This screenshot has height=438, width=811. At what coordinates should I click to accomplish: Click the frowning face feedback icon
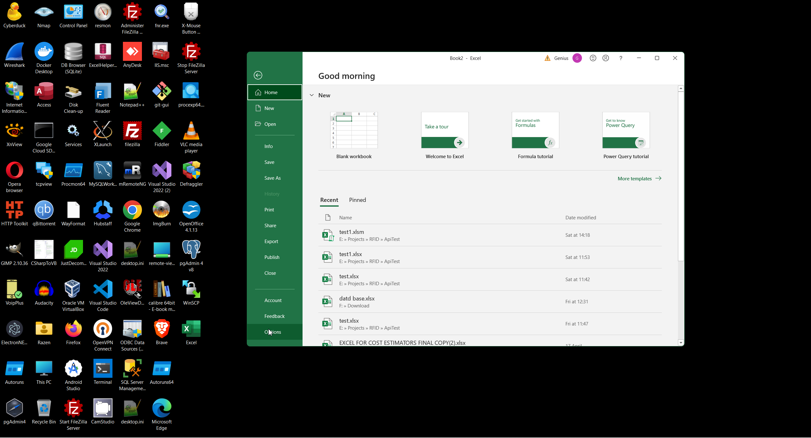[606, 58]
